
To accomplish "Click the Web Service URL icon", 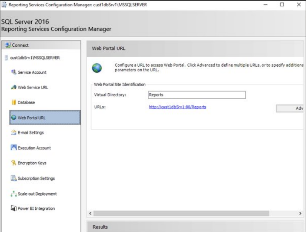I will point(14,87).
